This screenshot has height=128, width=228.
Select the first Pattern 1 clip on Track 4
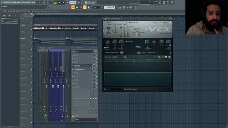(49, 41)
